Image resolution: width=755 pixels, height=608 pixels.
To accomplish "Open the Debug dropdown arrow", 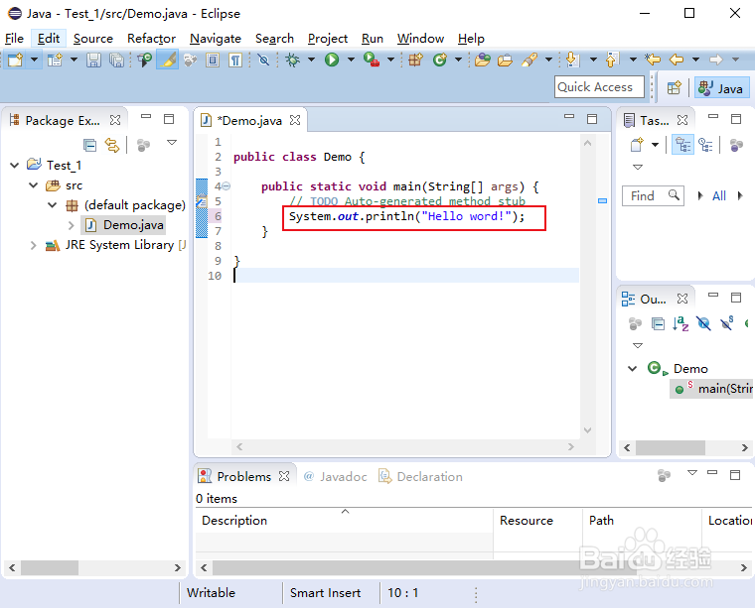I will (x=311, y=60).
